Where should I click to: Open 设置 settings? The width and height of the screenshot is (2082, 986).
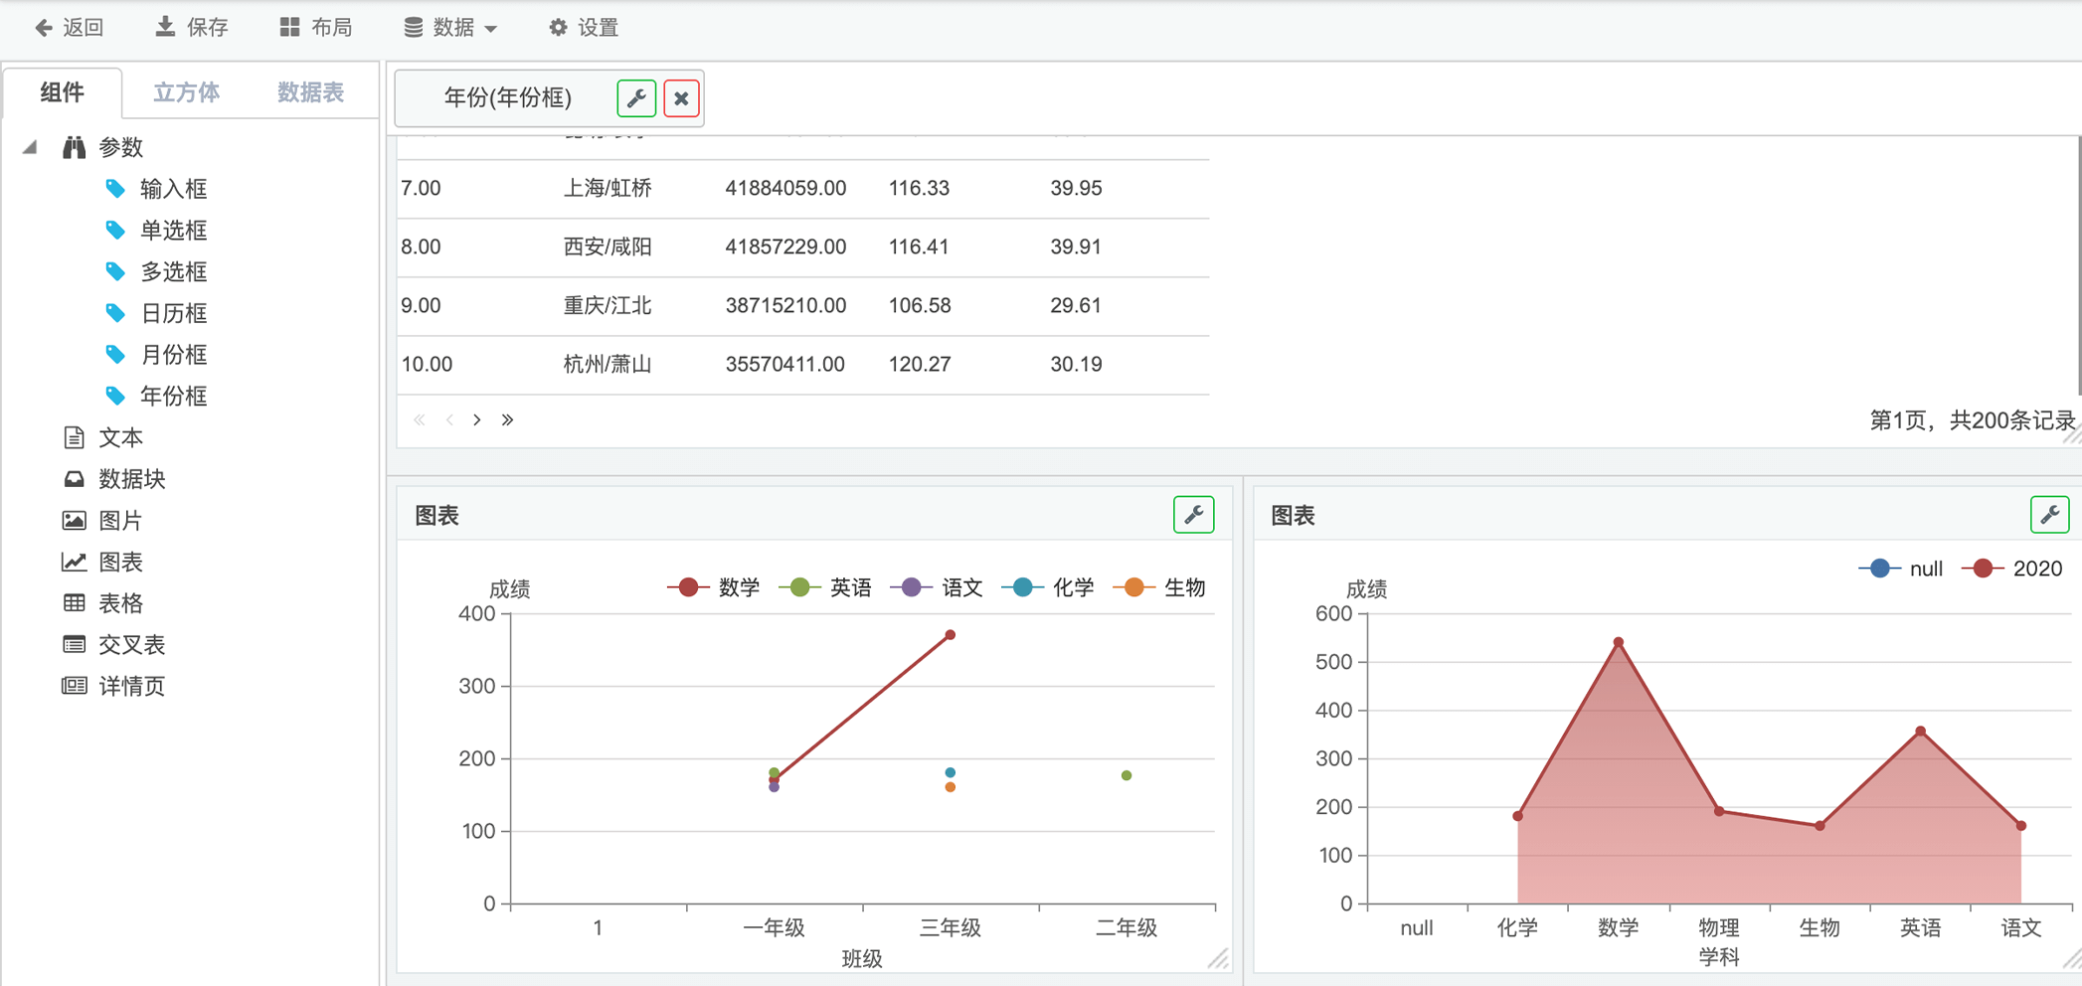click(584, 28)
